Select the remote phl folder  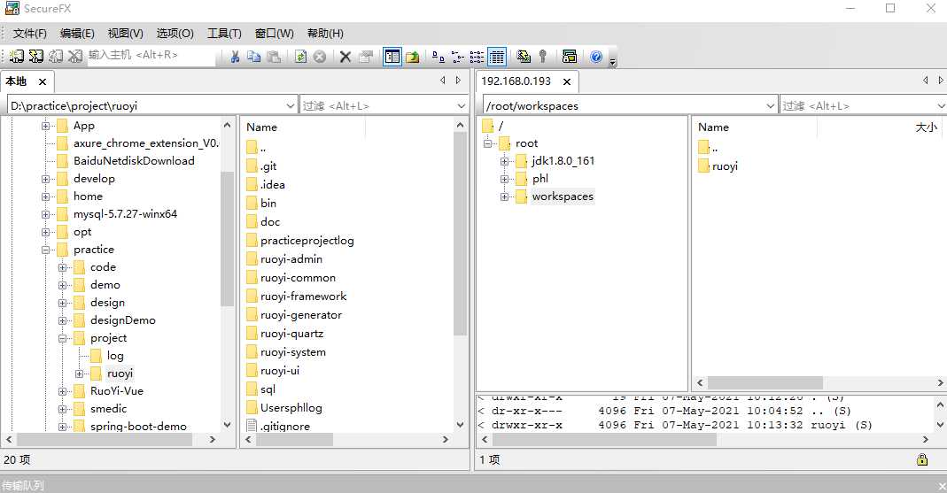pyautogui.click(x=539, y=179)
